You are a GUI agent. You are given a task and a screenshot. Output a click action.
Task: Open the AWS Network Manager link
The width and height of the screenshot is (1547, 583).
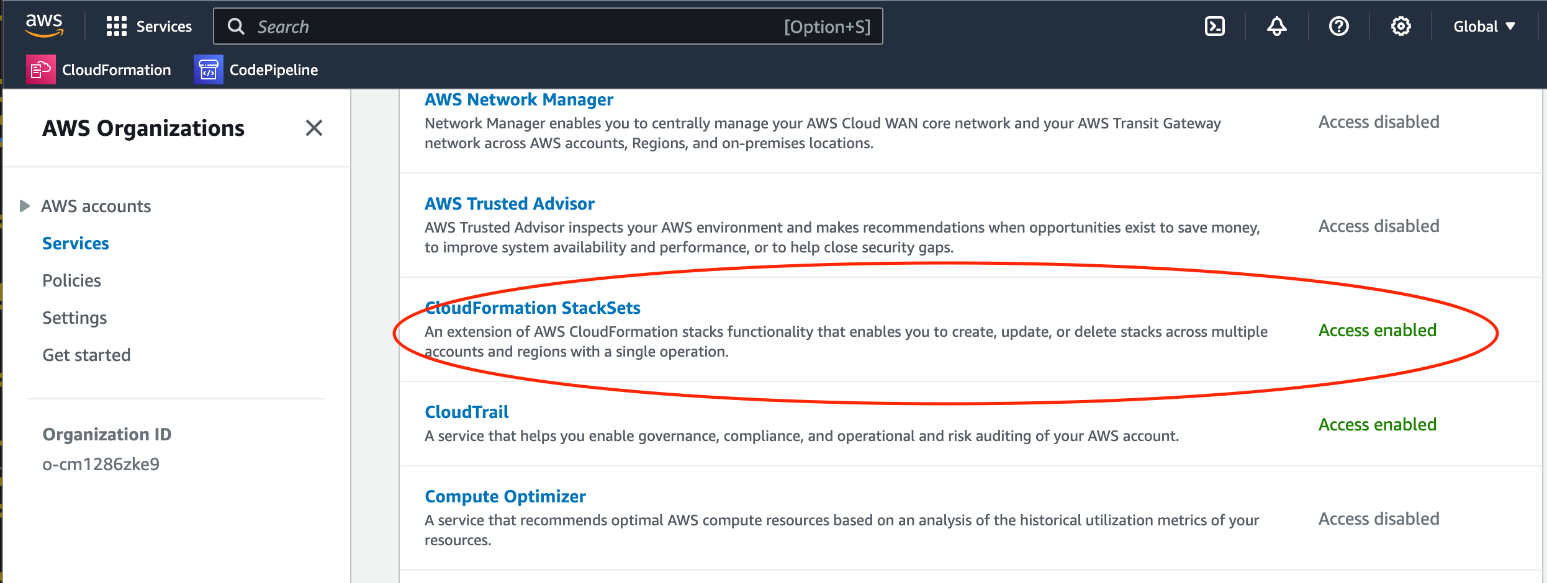click(x=519, y=99)
